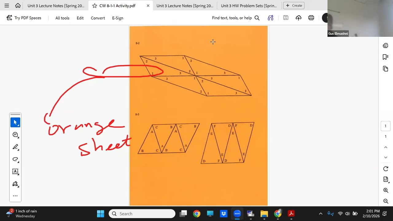Click the Create button
This screenshot has height=221, width=393.
(294, 6)
